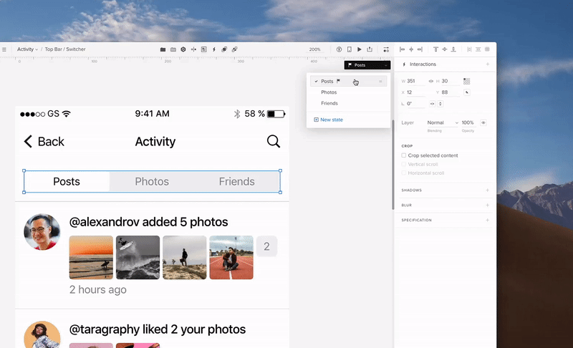Click the opacity field showing 100%

(468, 122)
